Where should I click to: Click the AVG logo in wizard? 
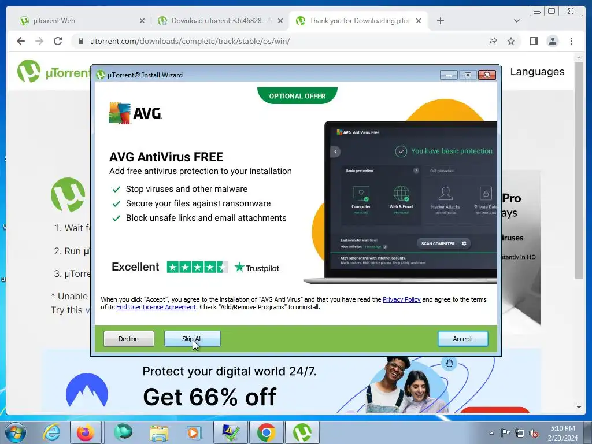pos(135,113)
